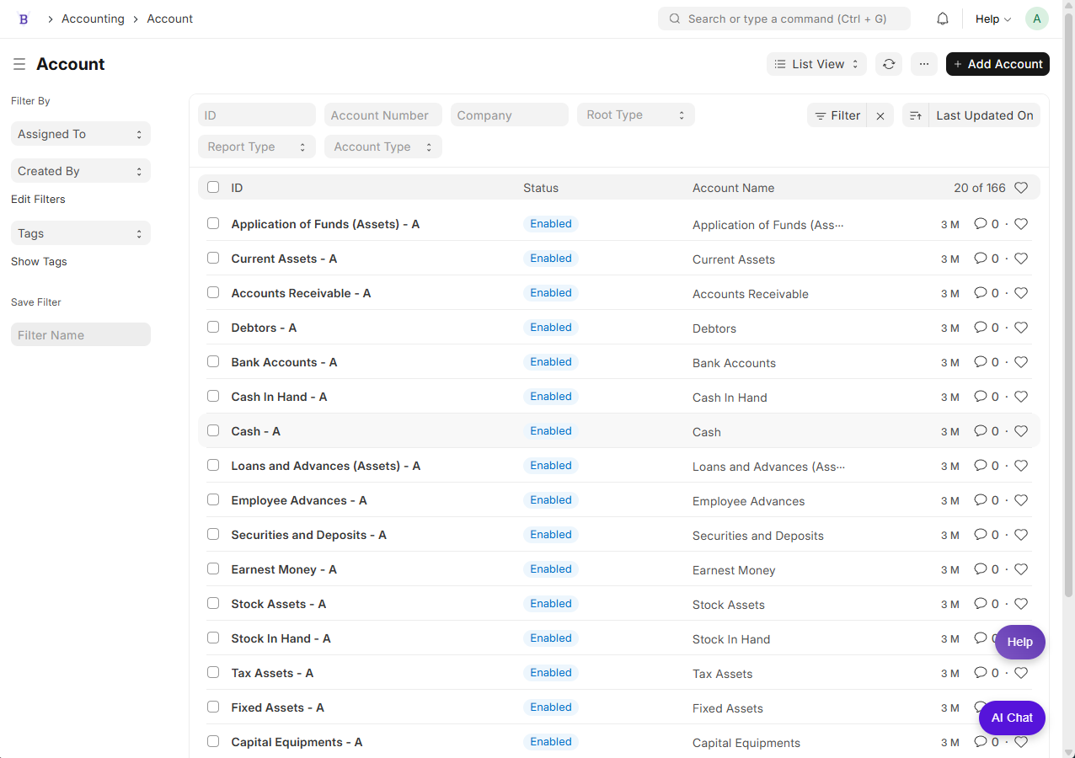Open the Root Type dropdown filter
Viewport: 1075px width, 758px height.
pos(635,115)
